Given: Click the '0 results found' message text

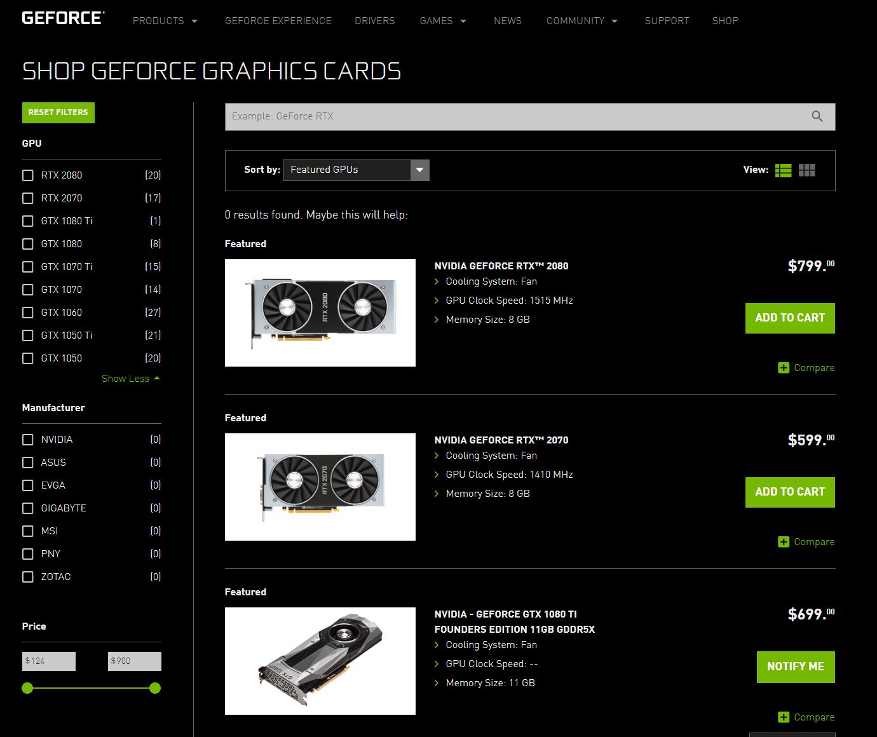Looking at the screenshot, I should tap(316, 215).
